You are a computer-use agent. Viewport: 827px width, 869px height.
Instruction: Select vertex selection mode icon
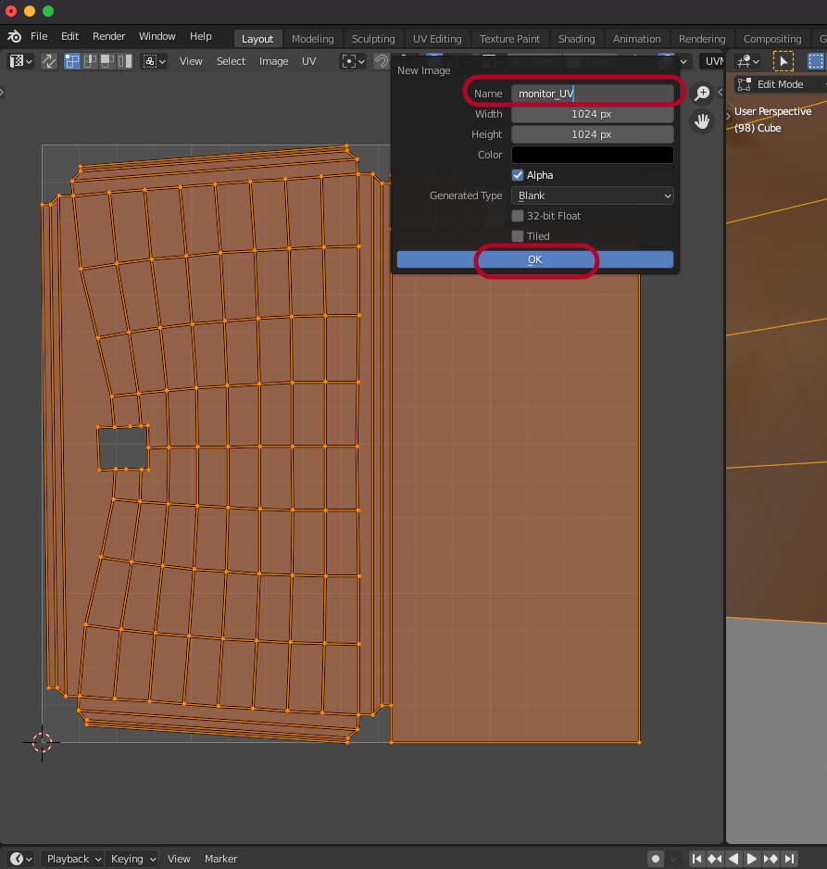pyautogui.click(x=72, y=61)
